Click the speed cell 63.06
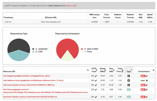Viewport: 157px width, 101px height. [103, 80]
